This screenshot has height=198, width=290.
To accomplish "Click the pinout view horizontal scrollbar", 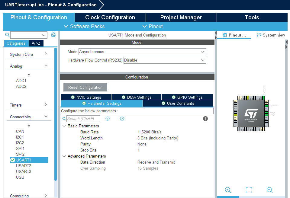I will coord(228,197).
